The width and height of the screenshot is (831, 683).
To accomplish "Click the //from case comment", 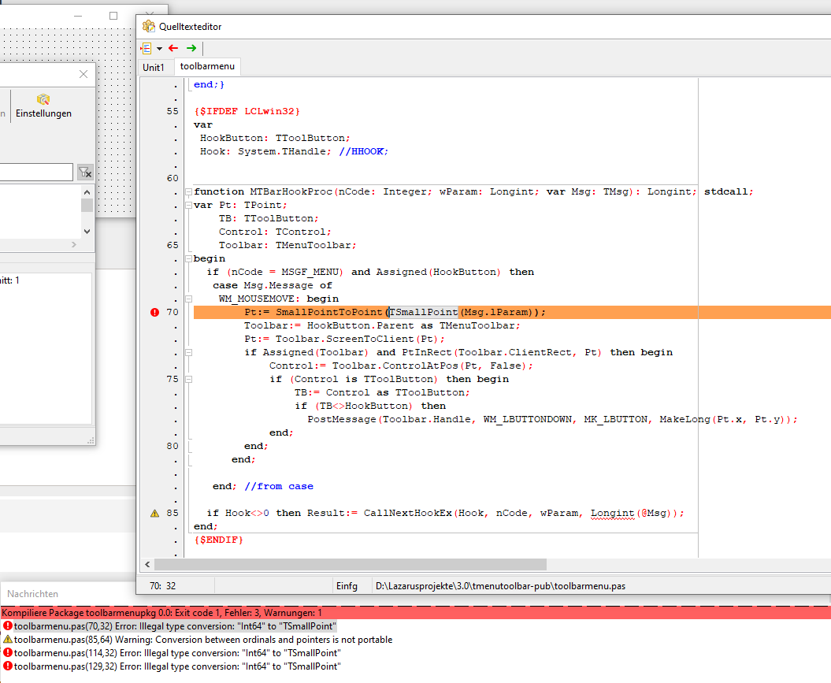I will coord(279,486).
